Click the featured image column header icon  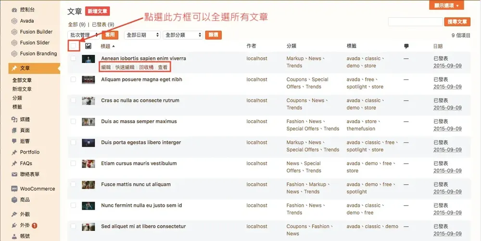point(88,46)
